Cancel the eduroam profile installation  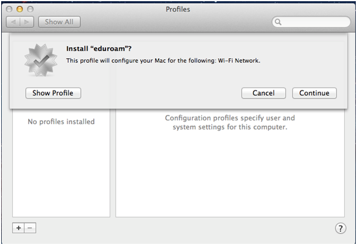263,93
